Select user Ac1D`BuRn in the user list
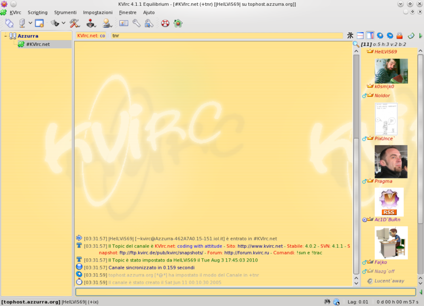Viewport: 424px width, 306px height. point(387,220)
